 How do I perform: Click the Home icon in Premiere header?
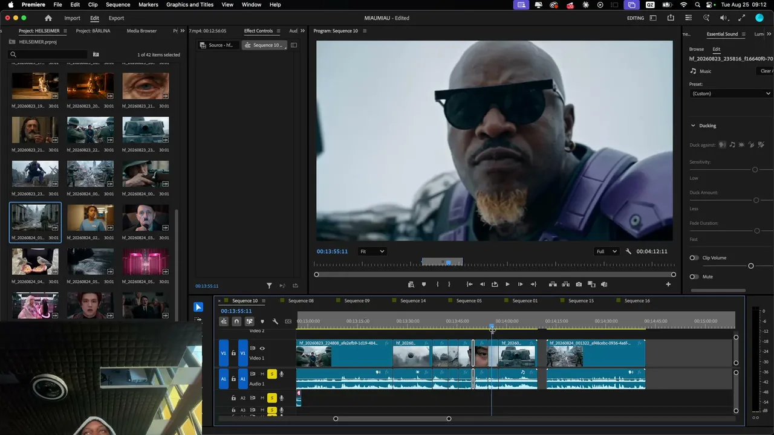click(48, 18)
